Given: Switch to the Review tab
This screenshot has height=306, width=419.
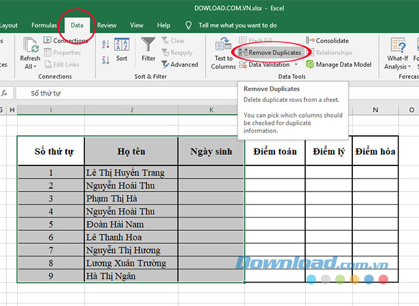Looking at the screenshot, I should (107, 25).
